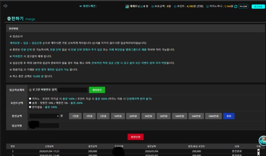The width and height of the screenshot is (266, 156).
Task: Click the user avatar icon in header
Action: pyautogui.click(x=127, y=6)
